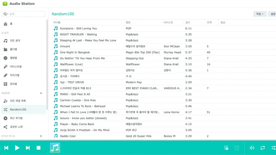Open the volume control

(252, 148)
